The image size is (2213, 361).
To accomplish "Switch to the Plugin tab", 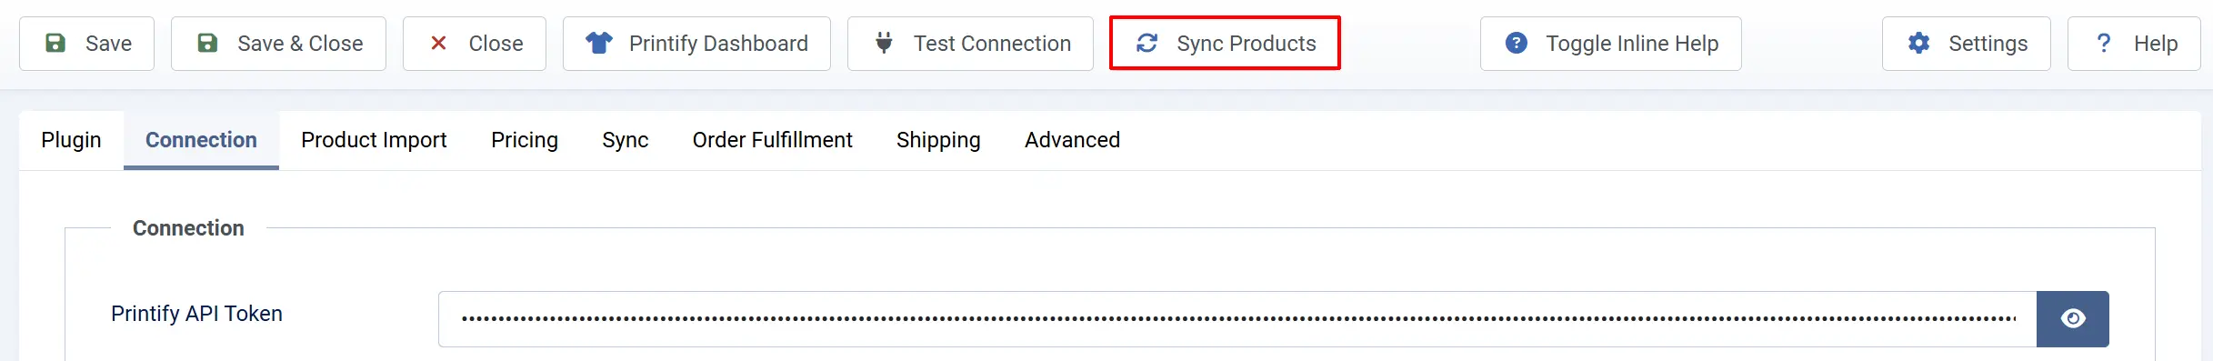I will point(71,140).
